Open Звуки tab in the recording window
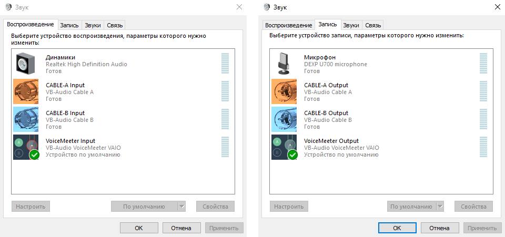The width and height of the screenshot is (505, 237). (x=351, y=25)
